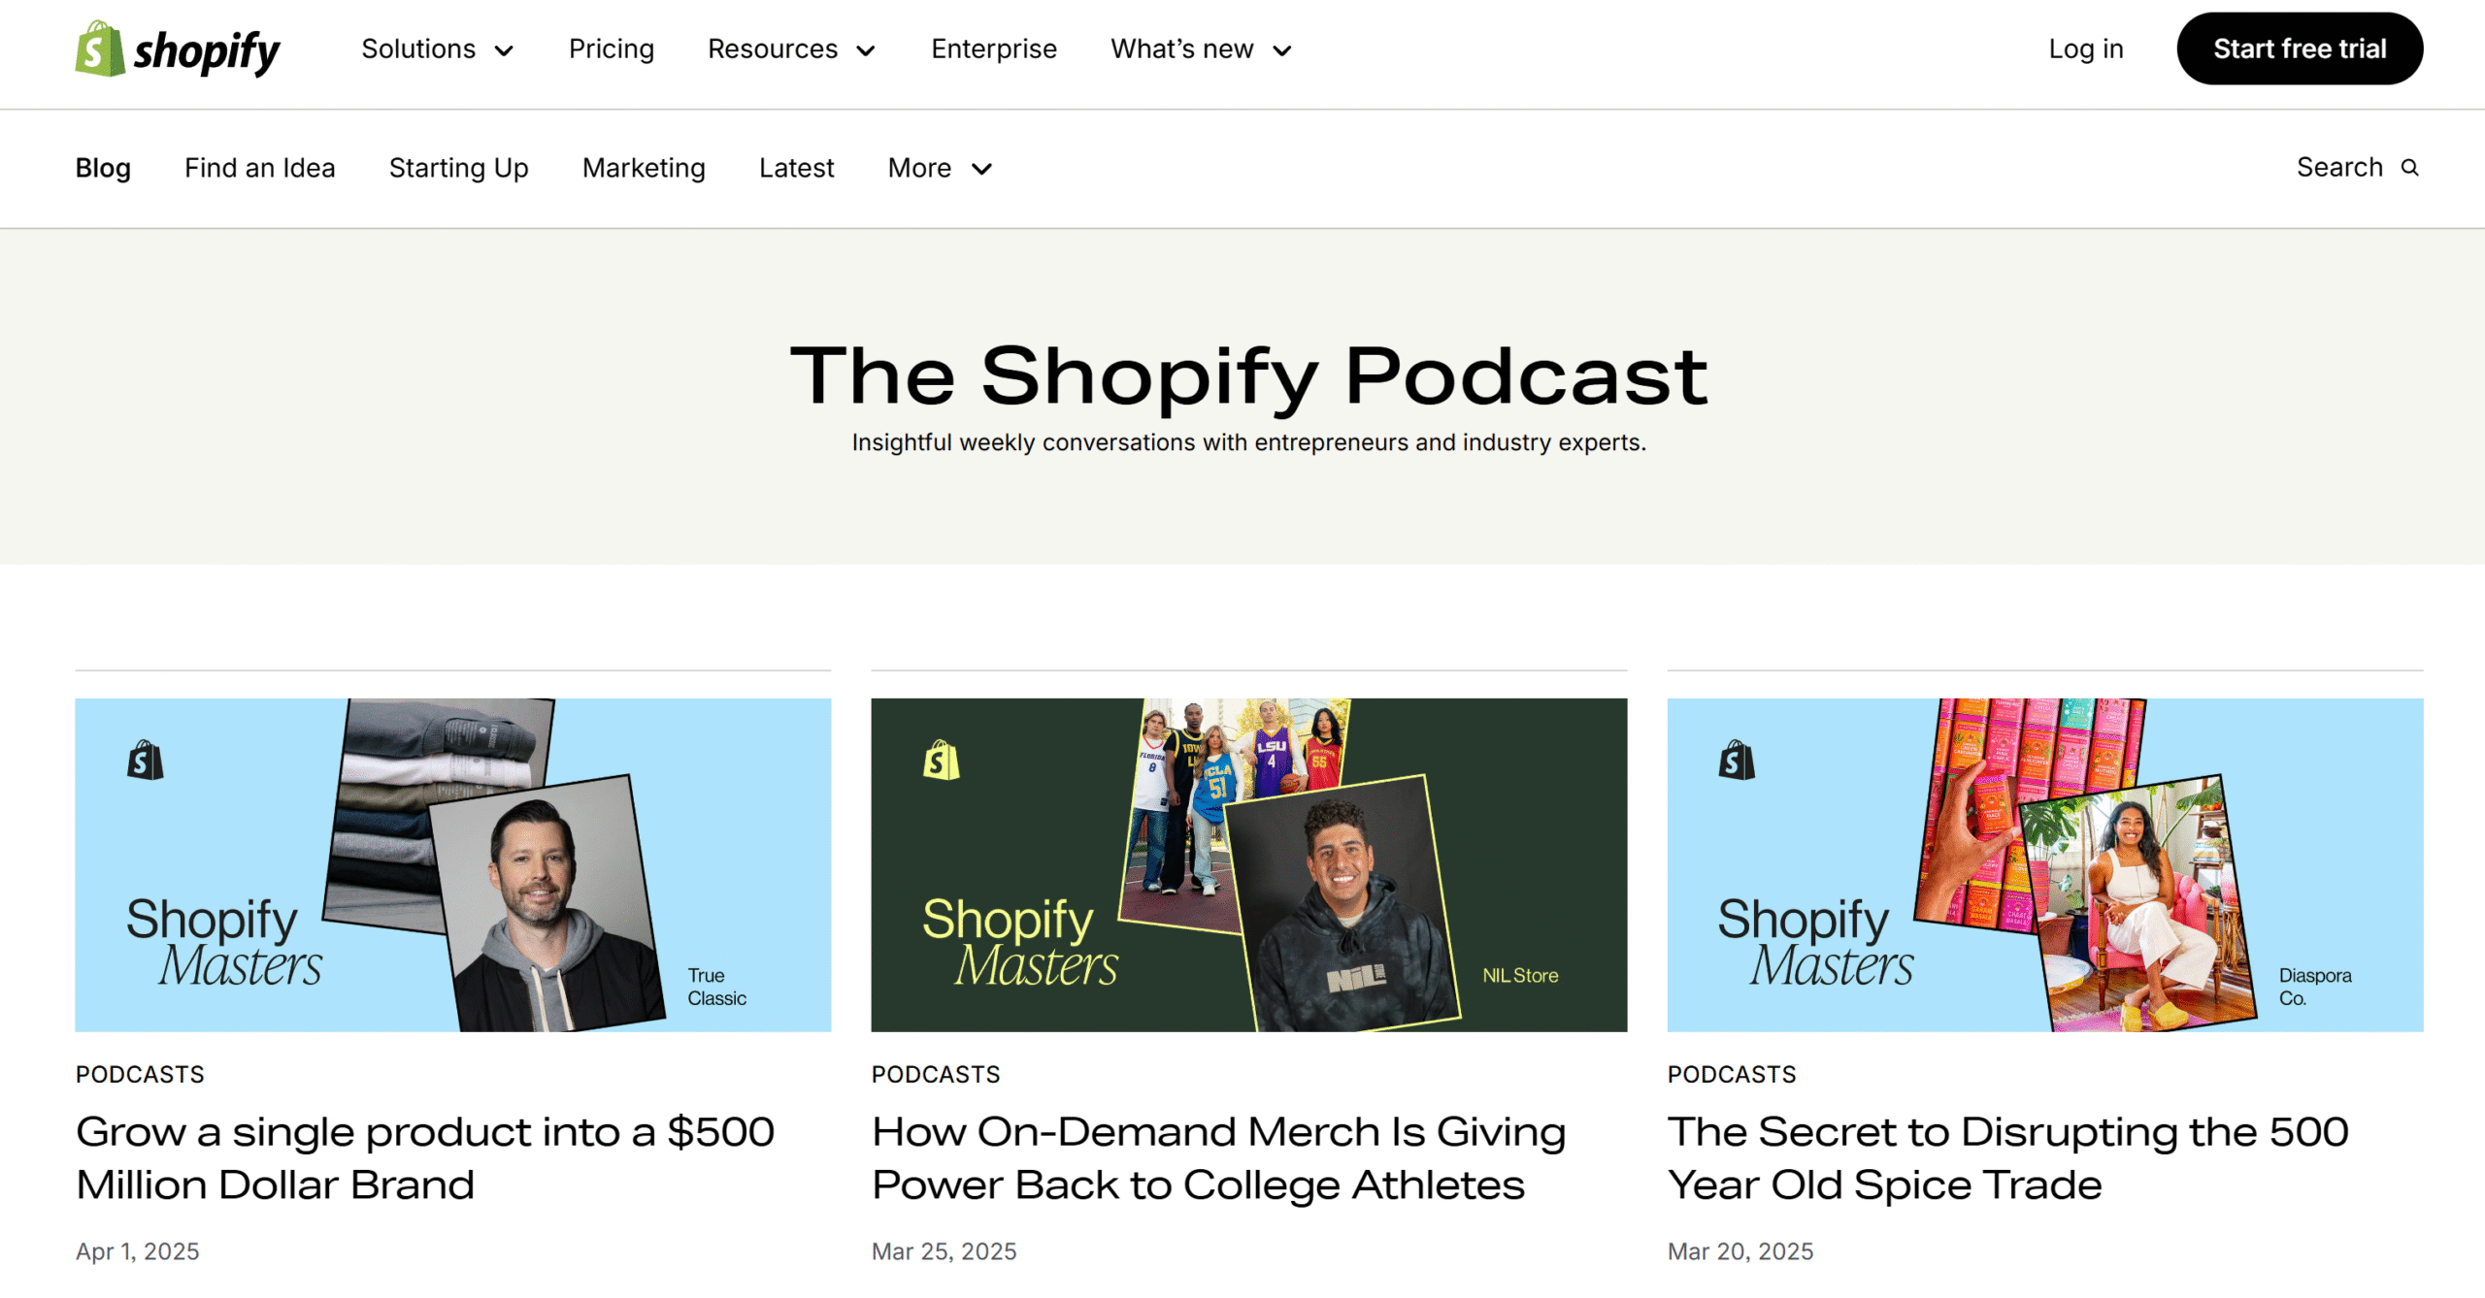Viewport: 2485px width, 1298px height.
Task: Click the Log in link
Action: 2086,49
